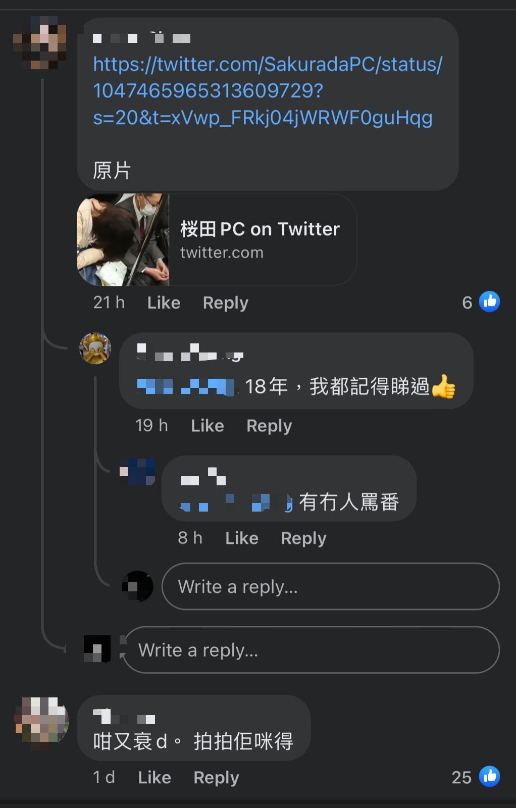Image resolution: width=516 pixels, height=808 pixels.
Task: Focus the nested Write a reply field
Action: (330, 586)
